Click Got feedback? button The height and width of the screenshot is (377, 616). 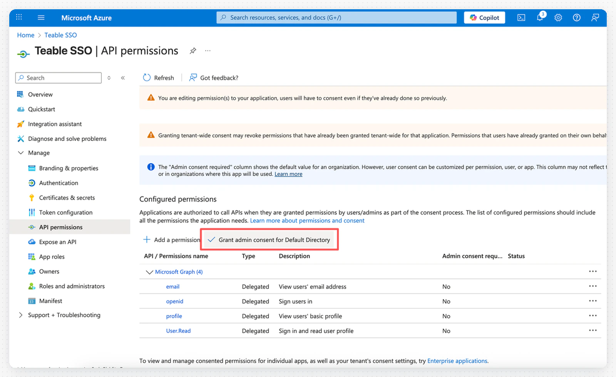[214, 78]
